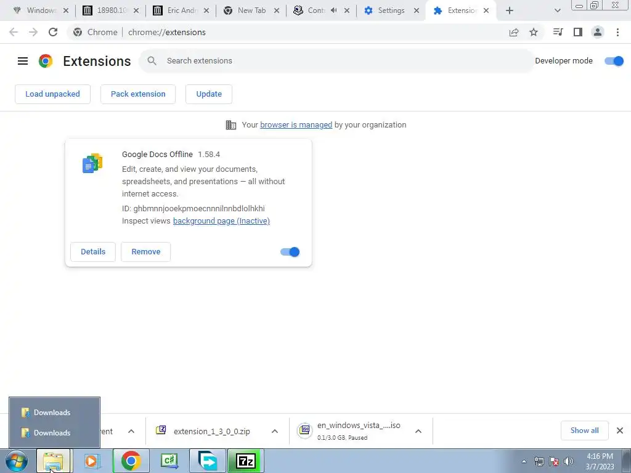Go back with the browser back arrow
Screen dimensions: 631x473
pos(14,32)
